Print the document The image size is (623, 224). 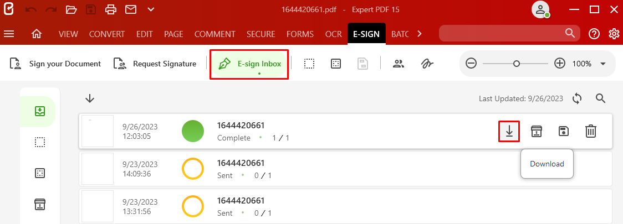pyautogui.click(x=111, y=9)
